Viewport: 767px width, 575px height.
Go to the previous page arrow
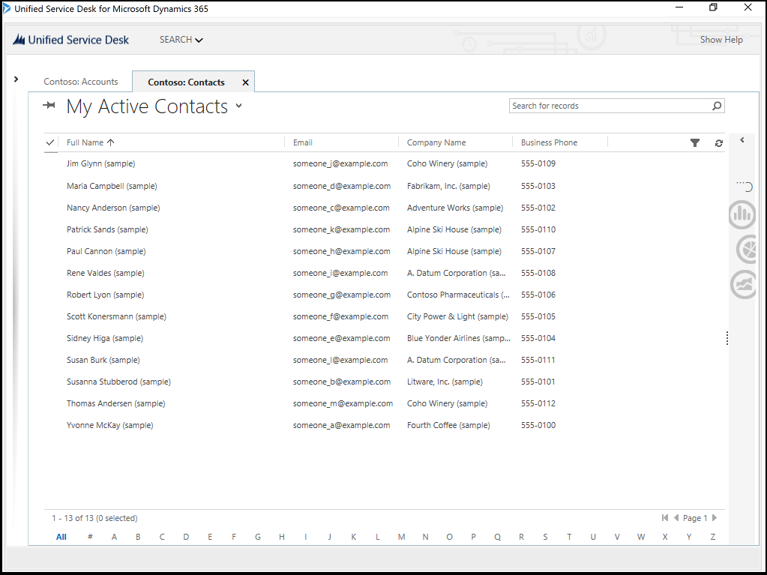pos(676,518)
